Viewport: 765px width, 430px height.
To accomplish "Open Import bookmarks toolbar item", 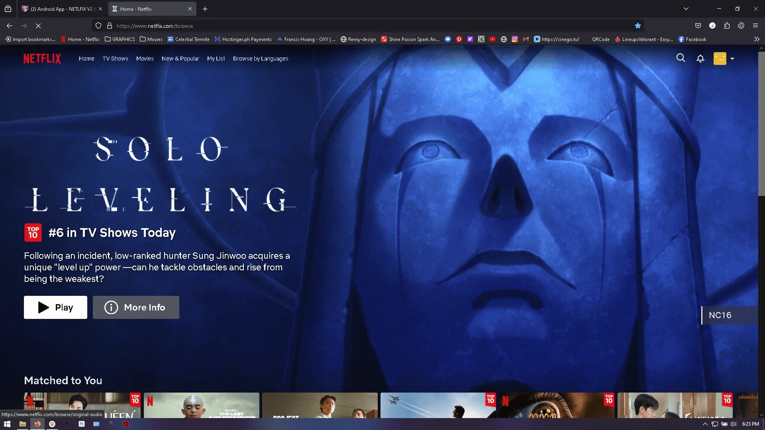I will [x=30, y=39].
